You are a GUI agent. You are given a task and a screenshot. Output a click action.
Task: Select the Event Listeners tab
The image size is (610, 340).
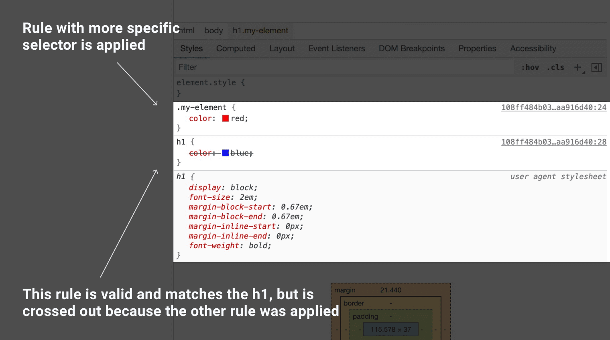(x=336, y=48)
